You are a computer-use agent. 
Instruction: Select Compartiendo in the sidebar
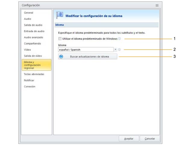[x=32, y=43]
